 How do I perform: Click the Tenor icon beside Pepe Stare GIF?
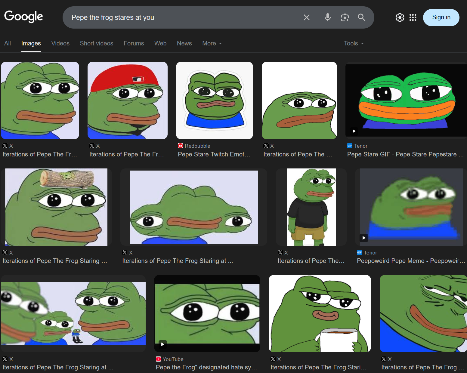pos(350,146)
